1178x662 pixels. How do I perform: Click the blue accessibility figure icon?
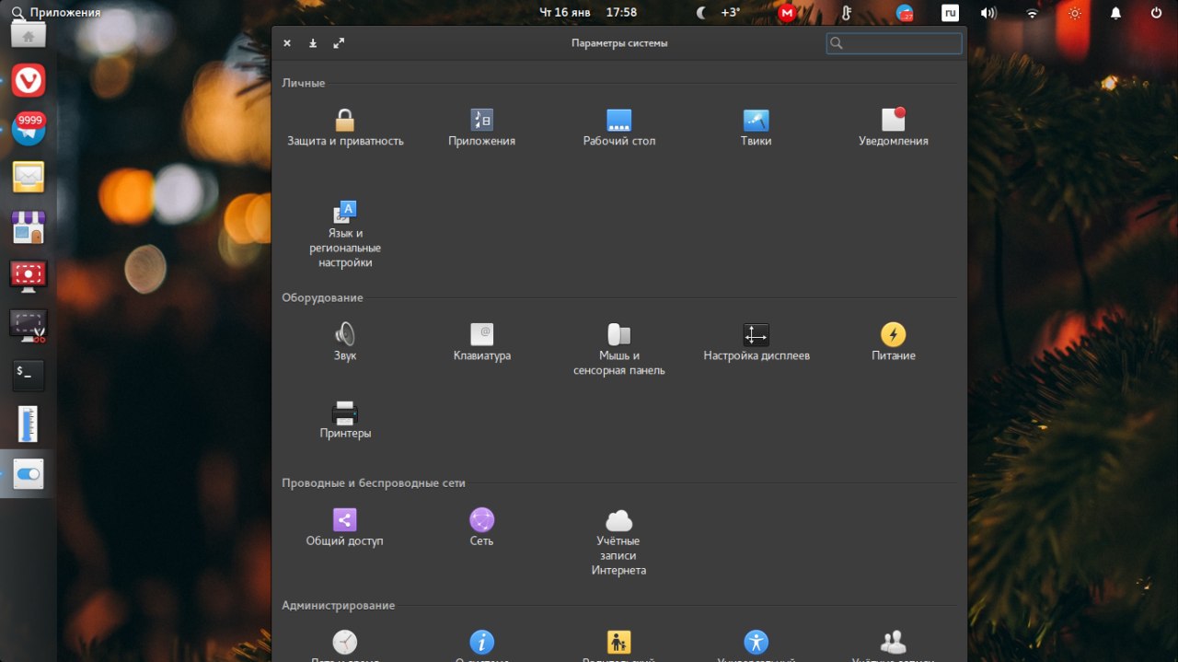[756, 642]
